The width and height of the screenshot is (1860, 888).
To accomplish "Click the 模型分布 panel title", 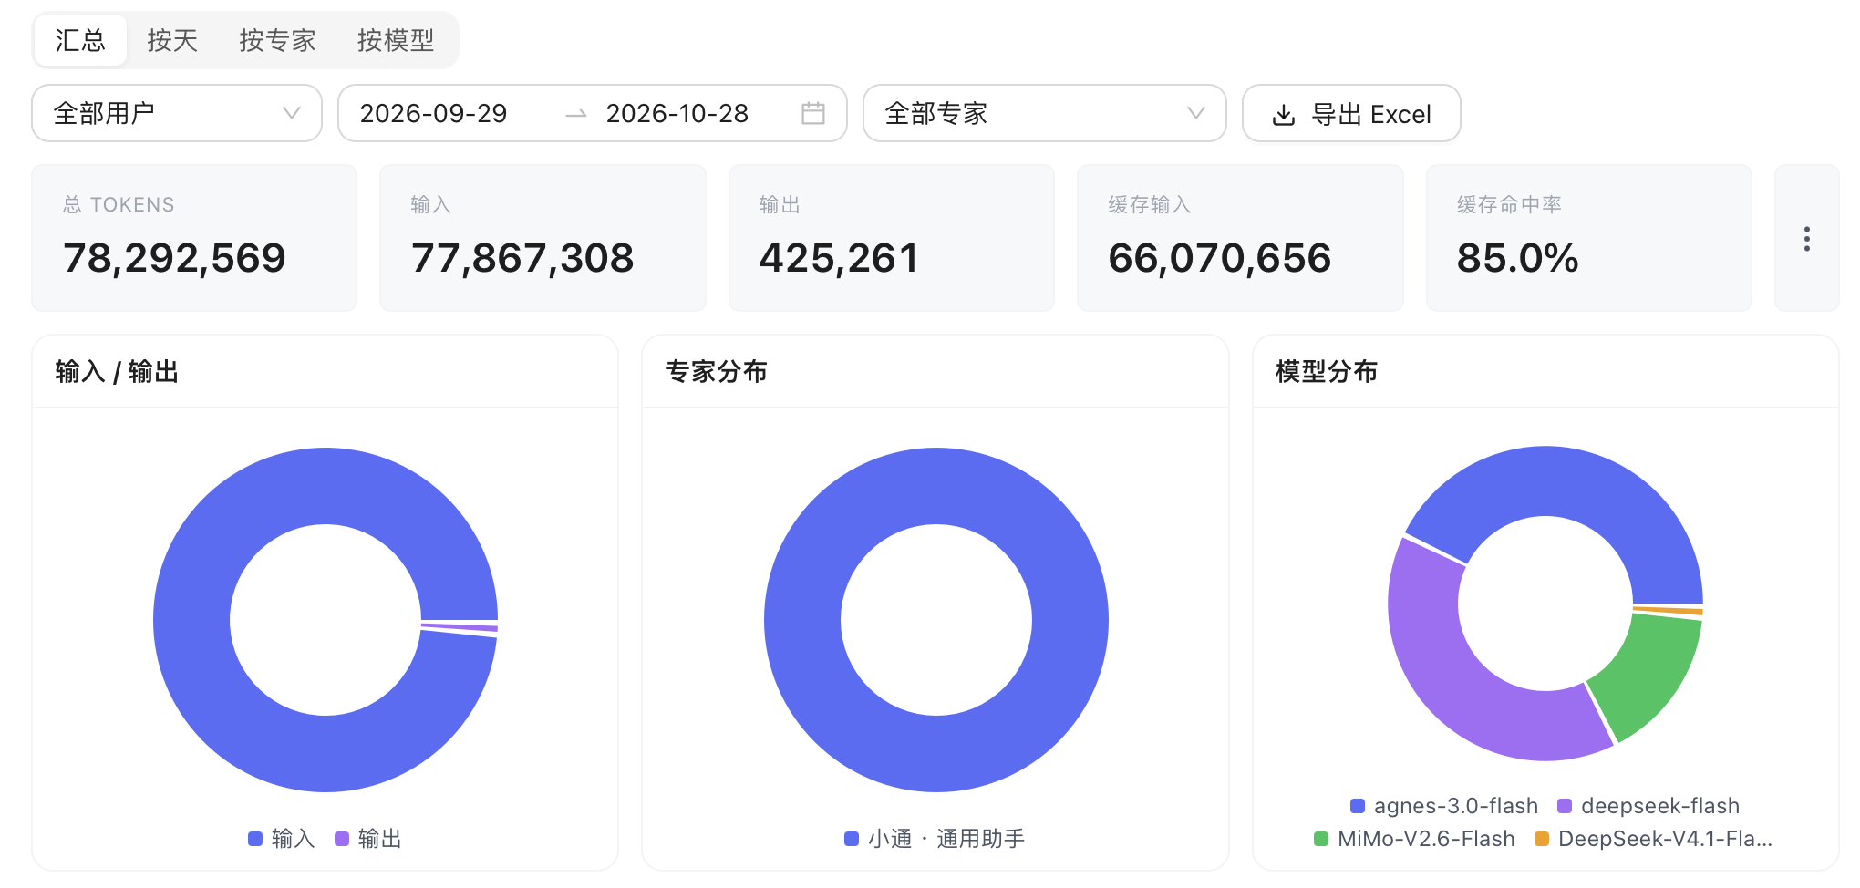I will click(x=1327, y=372).
